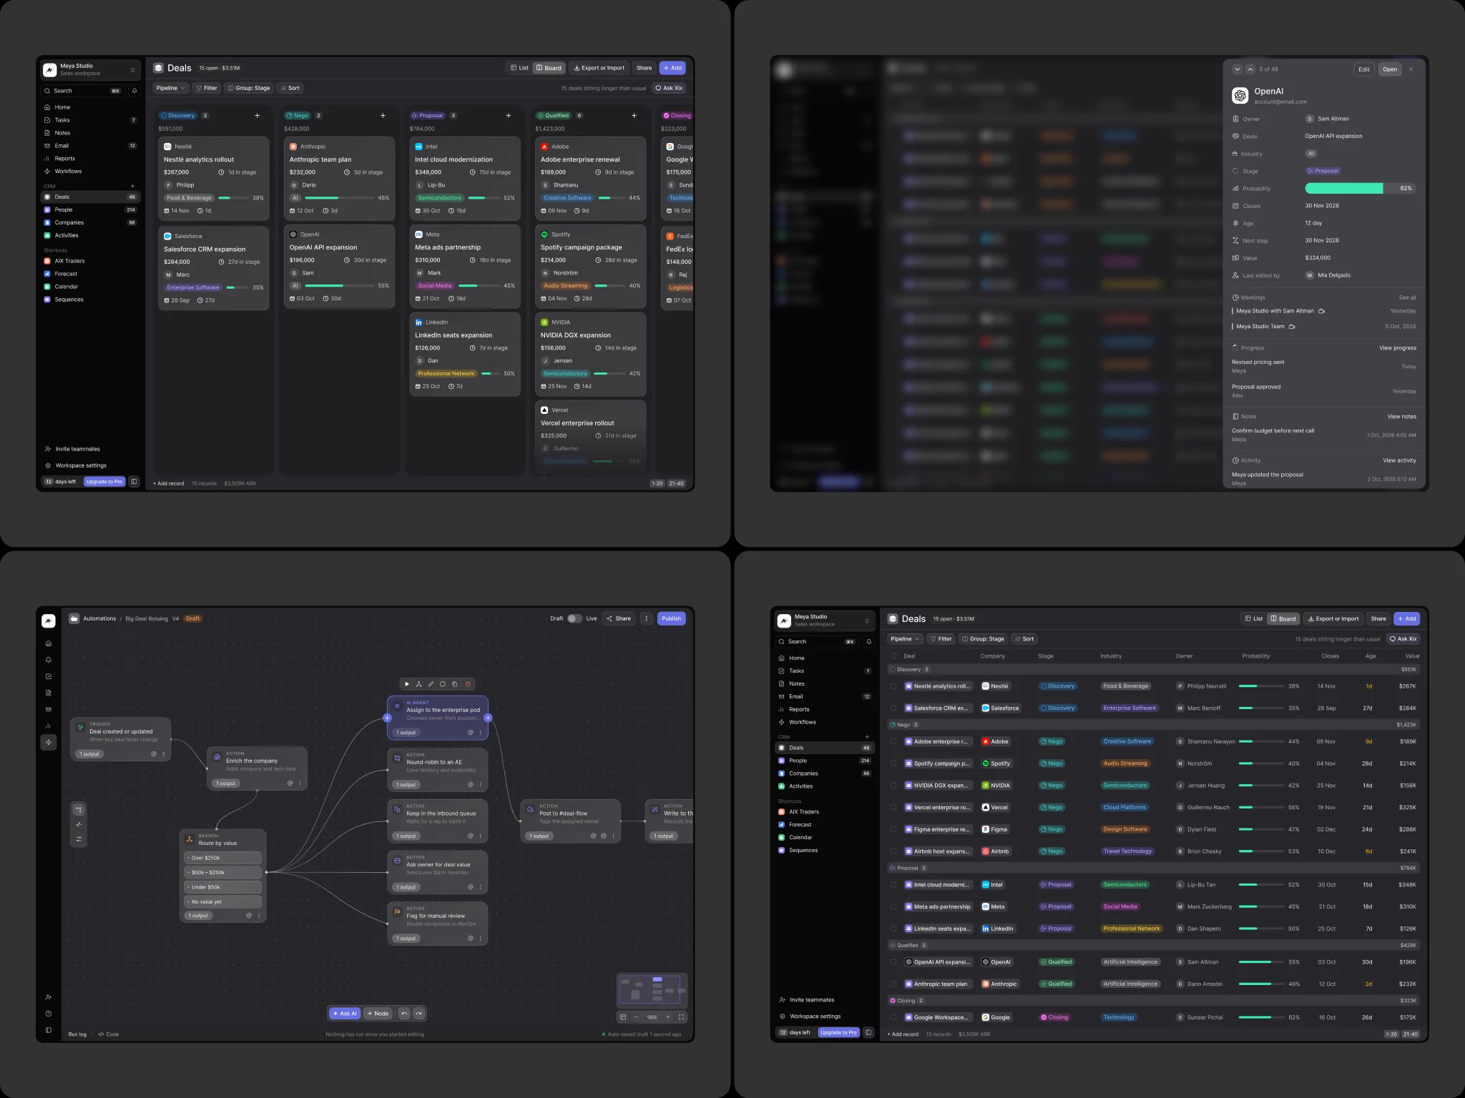Focus the Search field in list window
The width and height of the screenshot is (1465, 1098).
(817, 642)
